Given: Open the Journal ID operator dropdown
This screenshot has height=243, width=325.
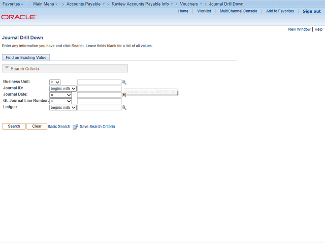Looking at the screenshot, I should [63, 89].
